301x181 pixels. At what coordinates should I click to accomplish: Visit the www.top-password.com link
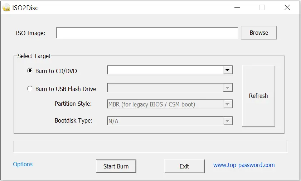coord(244,165)
